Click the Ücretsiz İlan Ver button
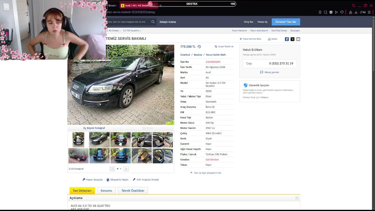 pos(286,22)
